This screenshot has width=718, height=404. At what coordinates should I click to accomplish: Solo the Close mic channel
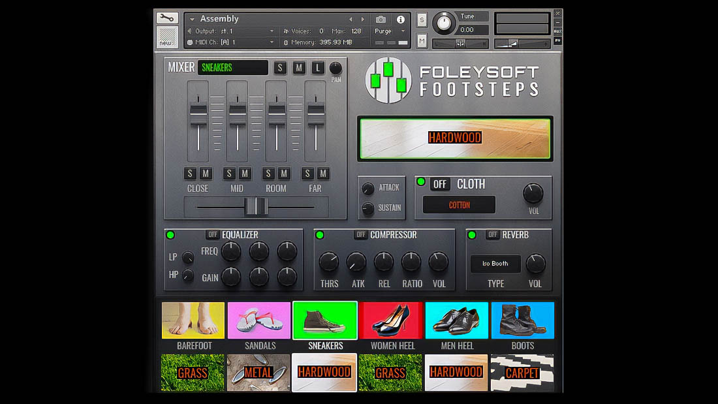click(190, 174)
